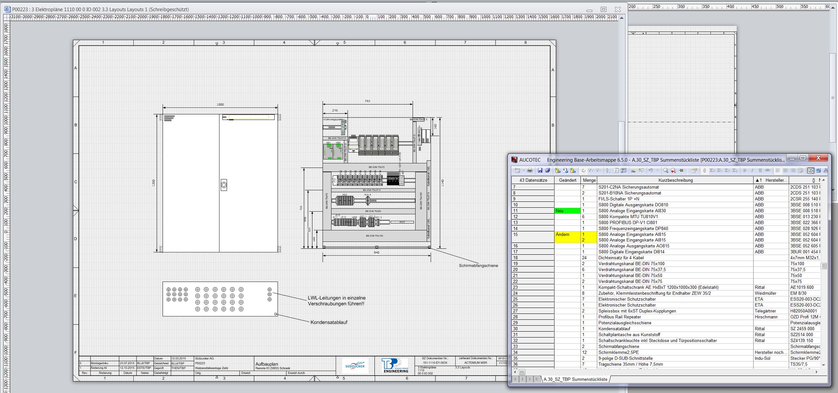838x393 pixels.
Task: Click the table columns layout icon
Action: coord(623,171)
